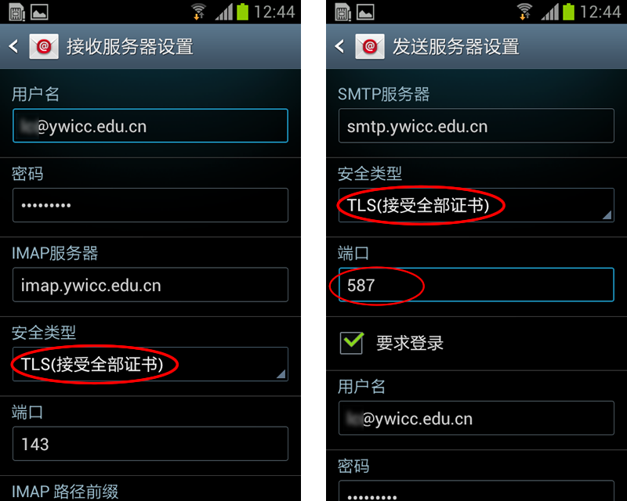The height and width of the screenshot is (501, 627).
Task: Focus the smtp.ywicc.edu.cn server field
Action: (x=477, y=125)
